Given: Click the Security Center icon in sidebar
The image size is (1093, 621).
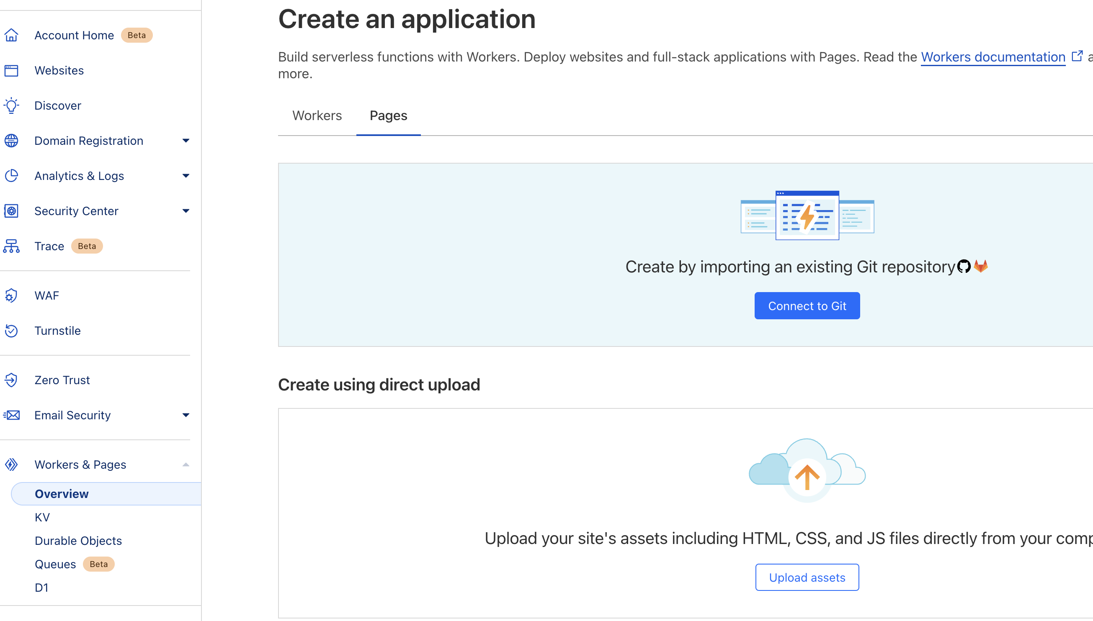Looking at the screenshot, I should click(x=12, y=211).
